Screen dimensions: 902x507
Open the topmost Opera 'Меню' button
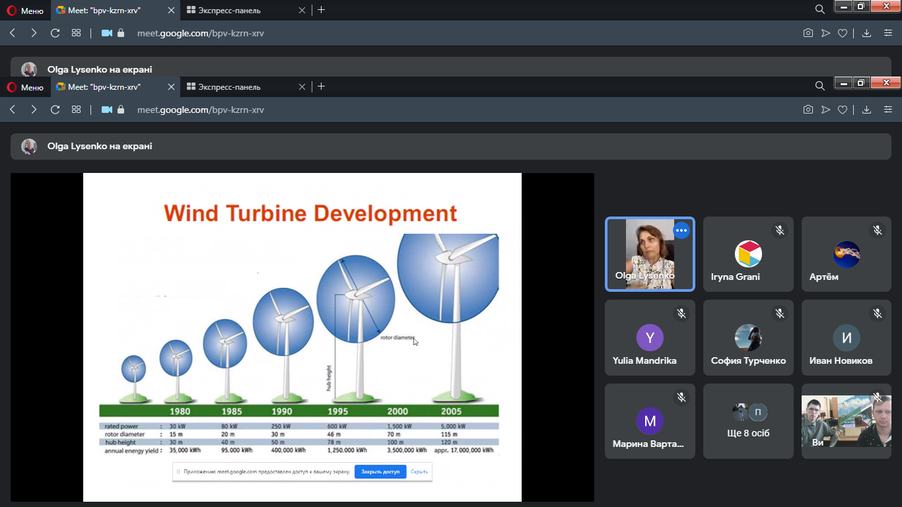pyautogui.click(x=25, y=11)
